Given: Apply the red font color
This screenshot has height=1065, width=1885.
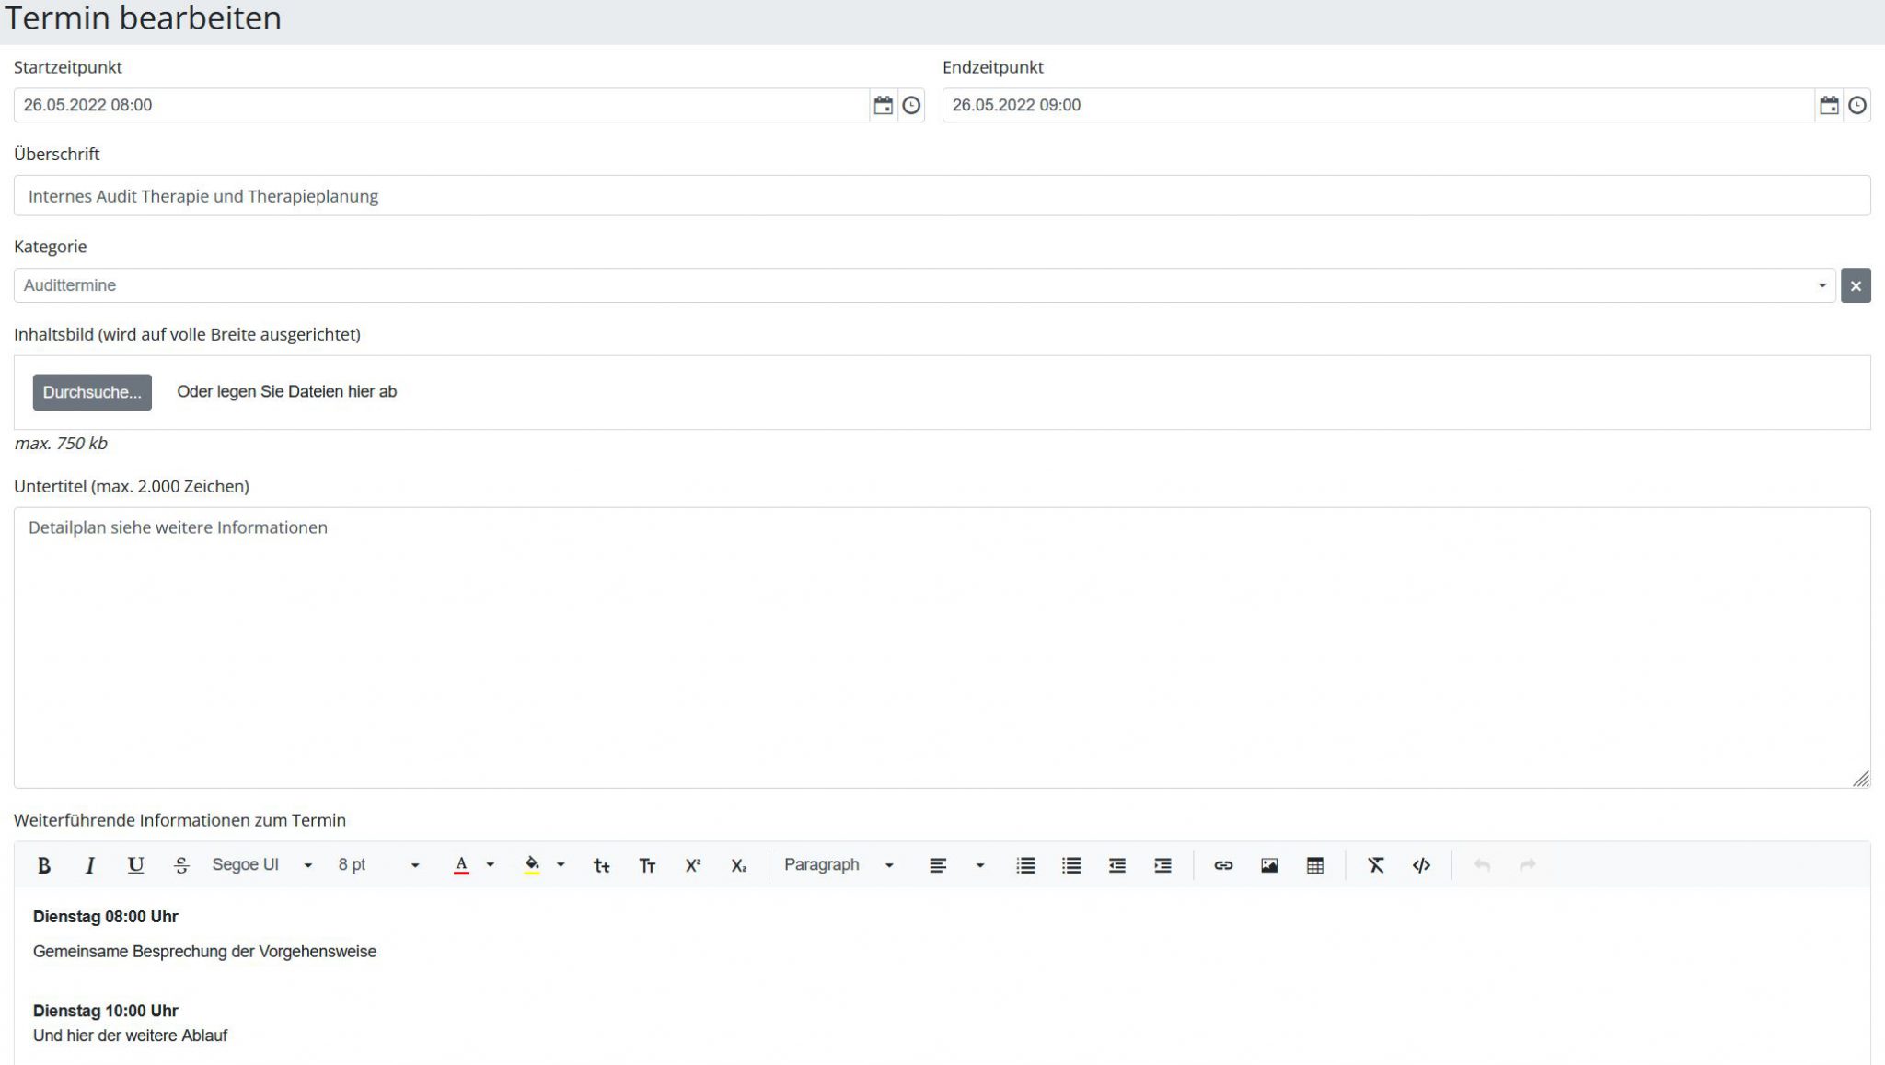Looking at the screenshot, I should click(461, 865).
